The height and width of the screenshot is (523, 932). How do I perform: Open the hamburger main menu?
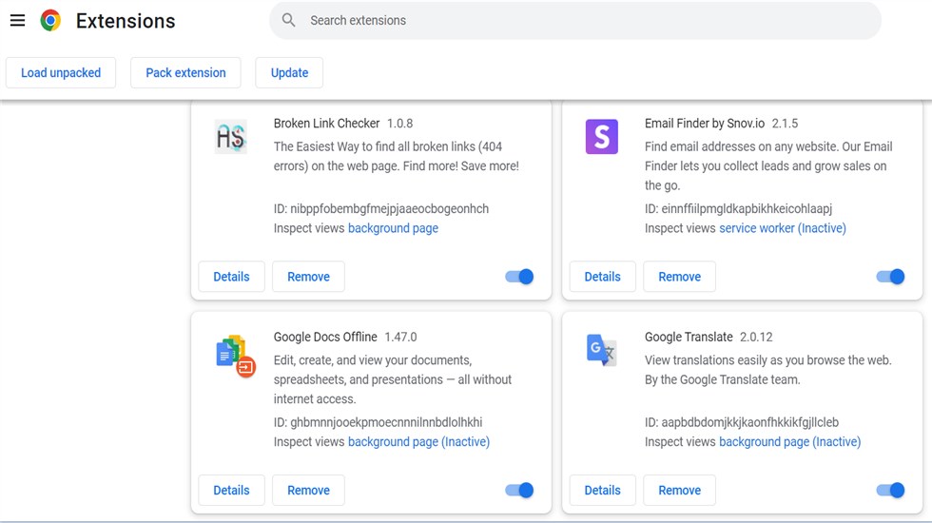(18, 21)
